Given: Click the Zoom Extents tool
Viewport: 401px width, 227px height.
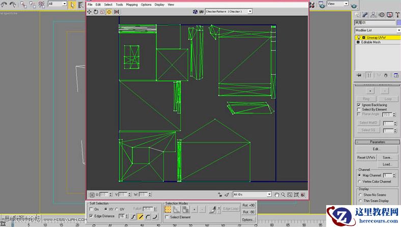Looking at the screenshot, I should pos(296,195).
